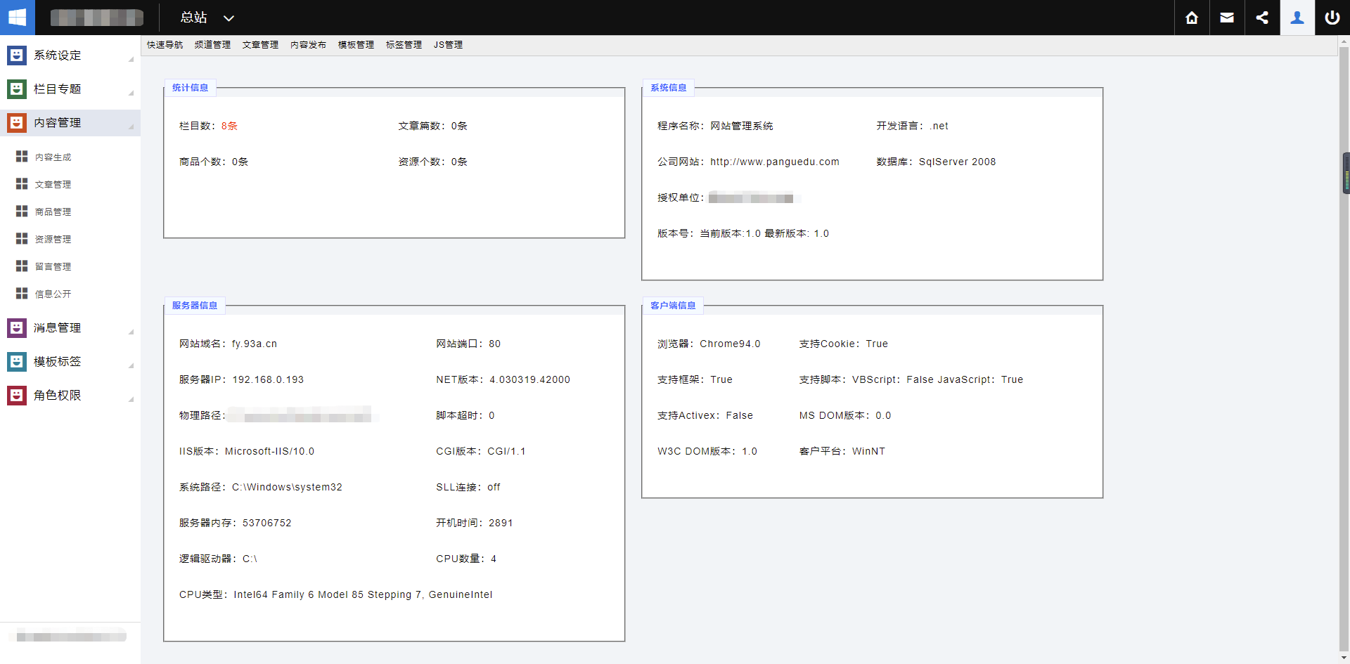Select 信息公开 in the sidebar
This screenshot has width=1350, height=664.
(53, 294)
